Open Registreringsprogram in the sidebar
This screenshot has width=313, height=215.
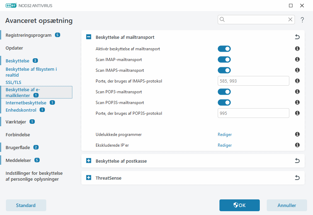pyautogui.click(x=29, y=35)
